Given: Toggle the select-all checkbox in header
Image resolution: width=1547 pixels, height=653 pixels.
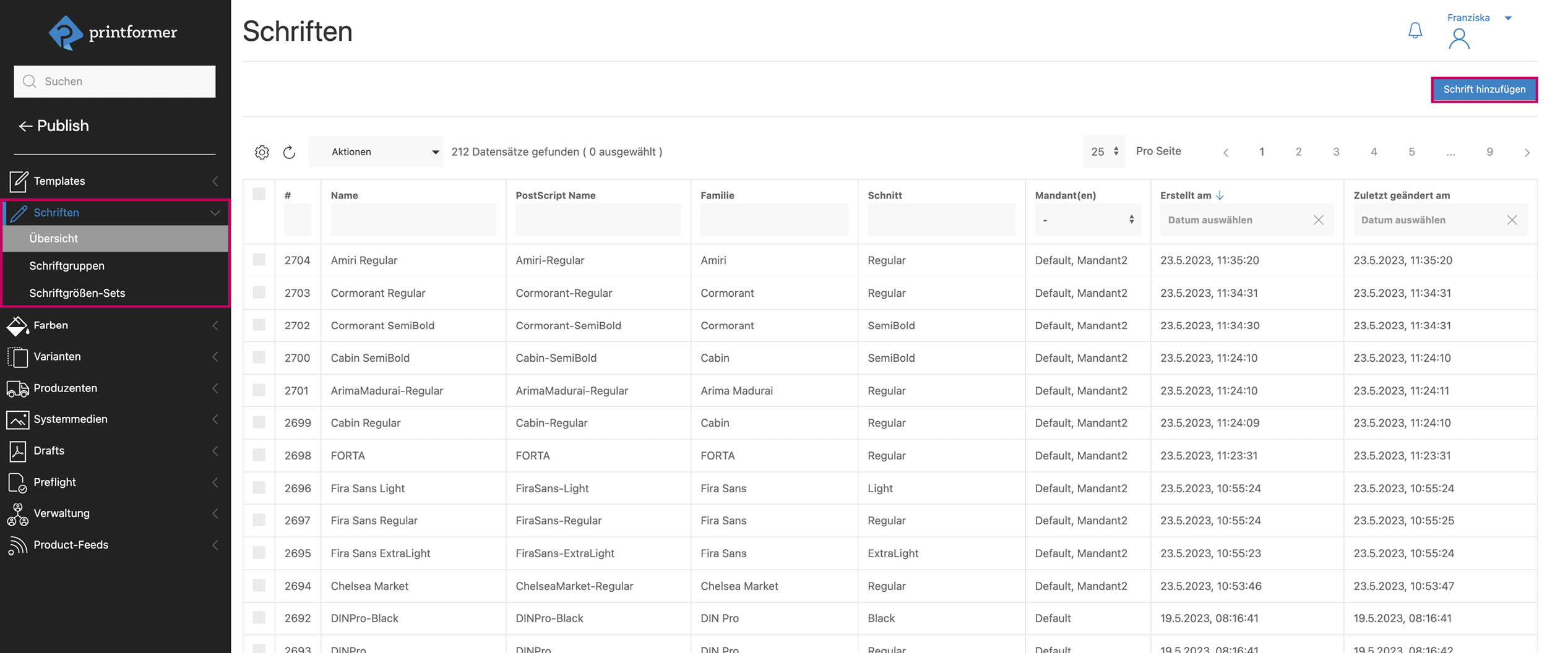Looking at the screenshot, I should 259,194.
